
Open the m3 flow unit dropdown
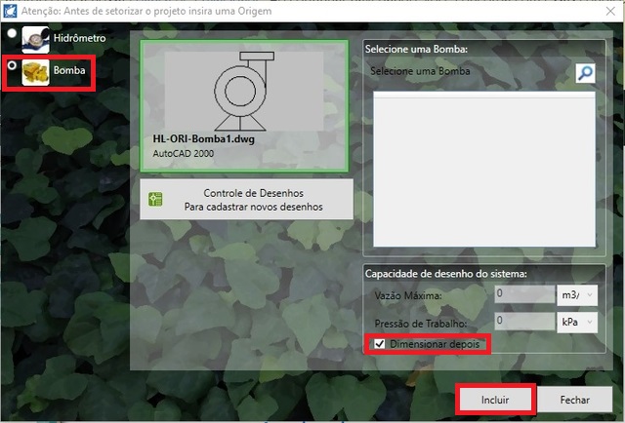(577, 294)
